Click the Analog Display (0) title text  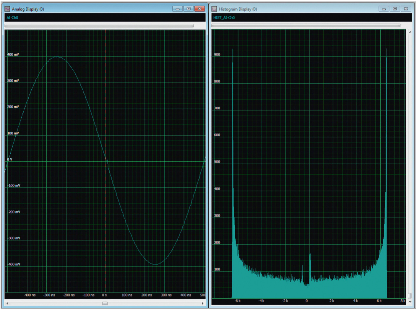pos(28,9)
